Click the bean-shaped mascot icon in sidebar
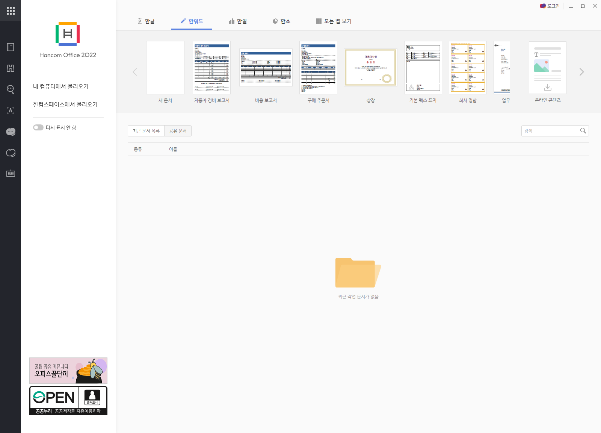 [11, 132]
